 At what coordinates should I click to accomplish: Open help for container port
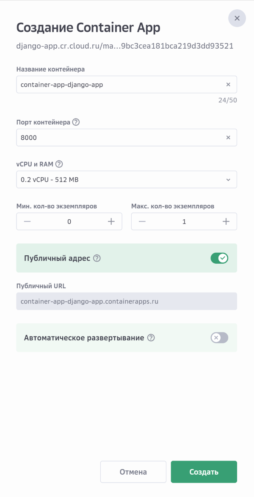coord(76,122)
